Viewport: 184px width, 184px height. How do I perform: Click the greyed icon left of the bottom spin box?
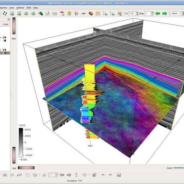(x=44, y=175)
